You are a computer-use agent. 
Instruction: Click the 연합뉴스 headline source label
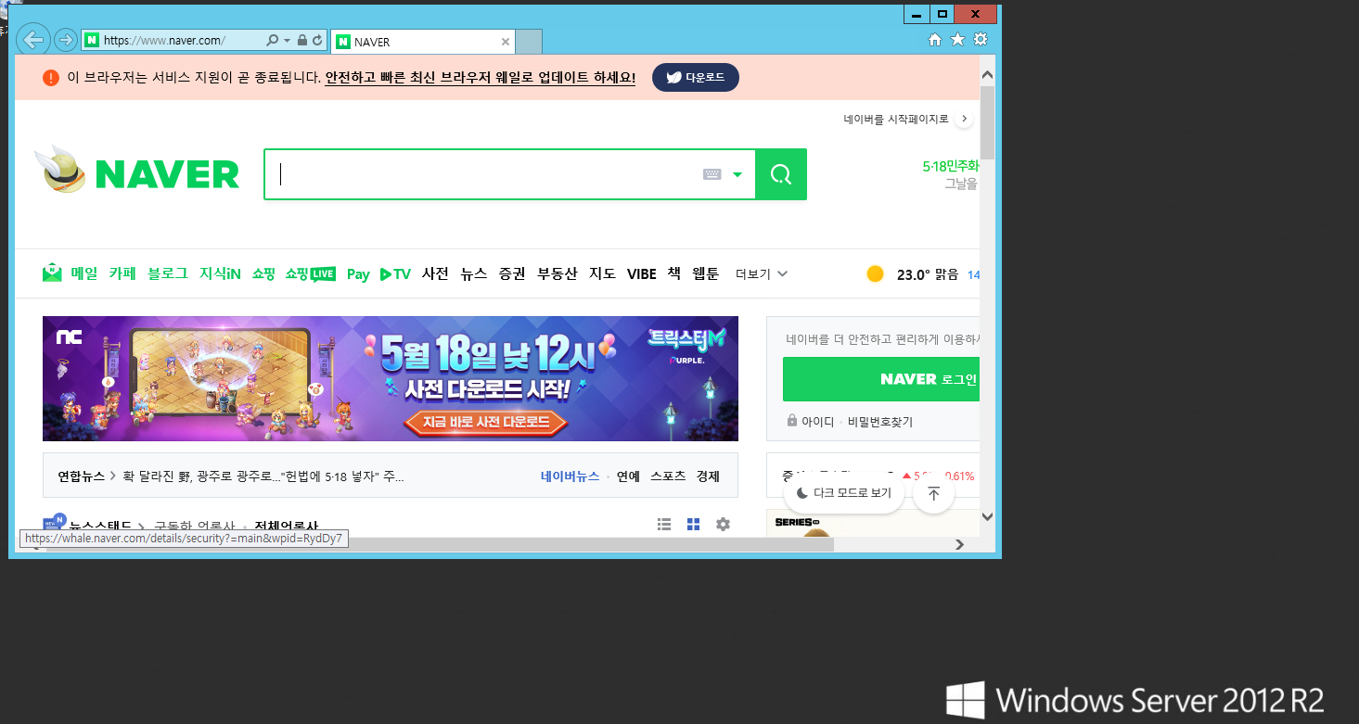tap(82, 476)
